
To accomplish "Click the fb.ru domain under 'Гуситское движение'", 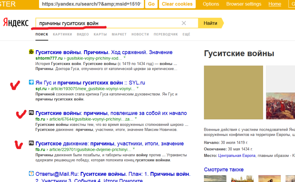I will (x=40, y=149).
